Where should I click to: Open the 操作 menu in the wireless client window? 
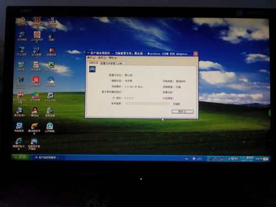91,58
